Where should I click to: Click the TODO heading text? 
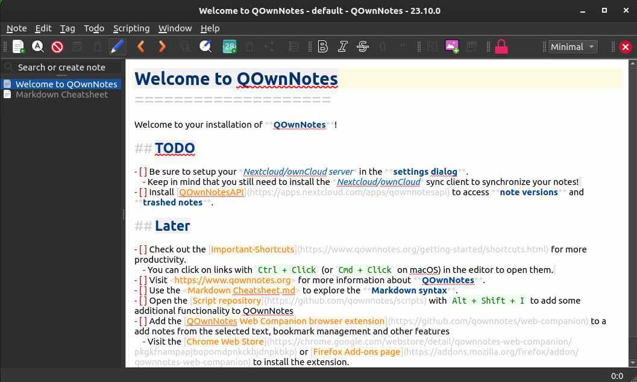click(175, 148)
